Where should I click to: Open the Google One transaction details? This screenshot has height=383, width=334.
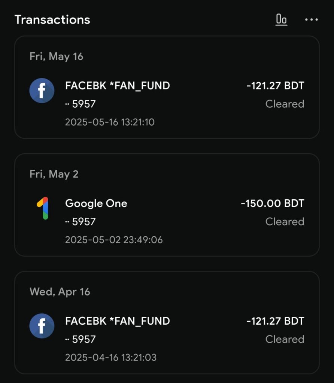pyautogui.click(x=167, y=221)
